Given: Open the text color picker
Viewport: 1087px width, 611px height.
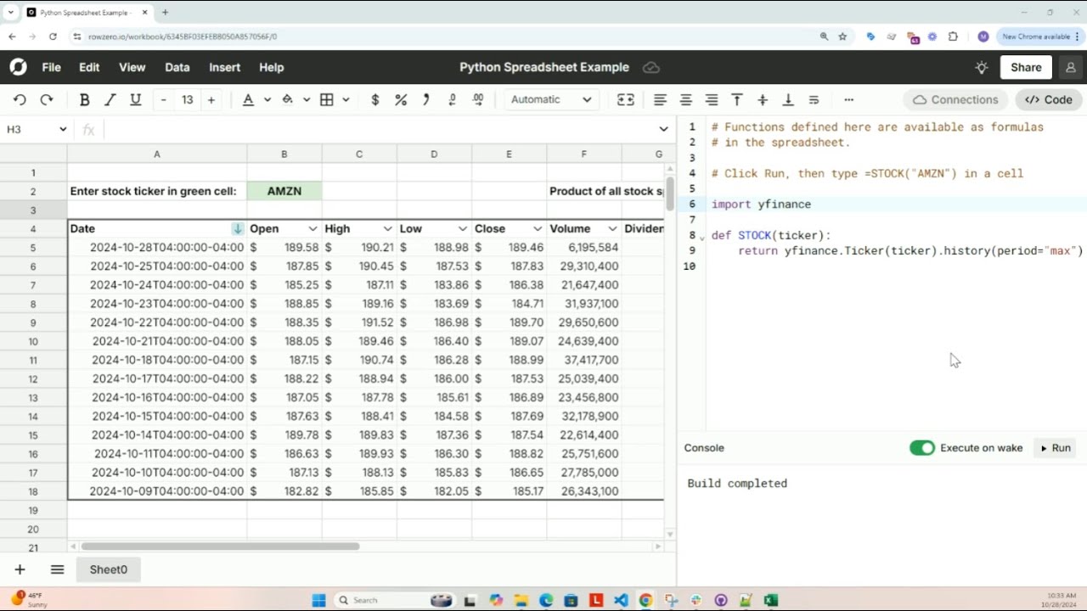Looking at the screenshot, I should (248, 100).
